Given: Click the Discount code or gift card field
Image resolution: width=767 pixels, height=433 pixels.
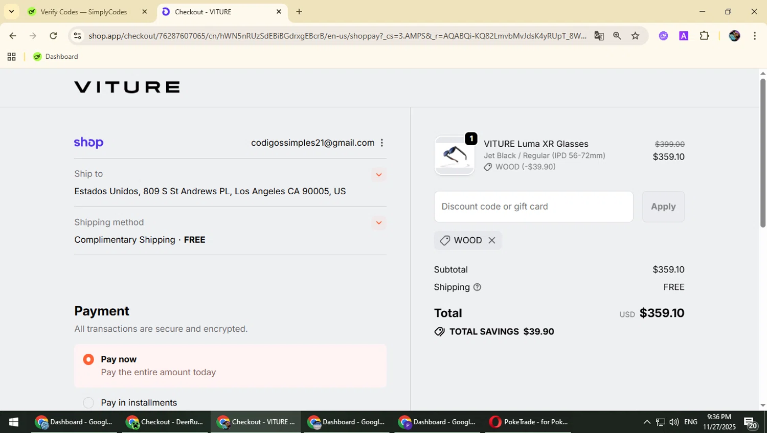Looking at the screenshot, I should coord(533,207).
